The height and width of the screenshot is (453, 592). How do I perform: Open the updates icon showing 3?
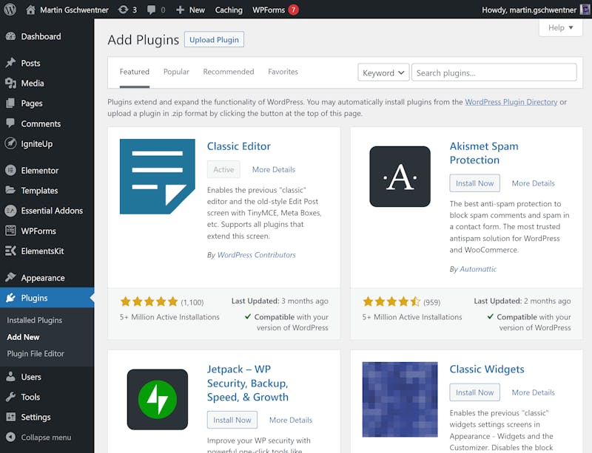coord(123,10)
